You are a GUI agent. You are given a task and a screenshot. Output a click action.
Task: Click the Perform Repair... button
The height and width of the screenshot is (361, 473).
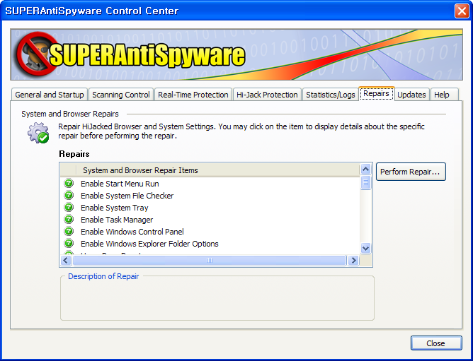(411, 172)
